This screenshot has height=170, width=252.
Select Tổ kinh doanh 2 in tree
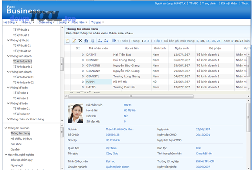click(23, 67)
